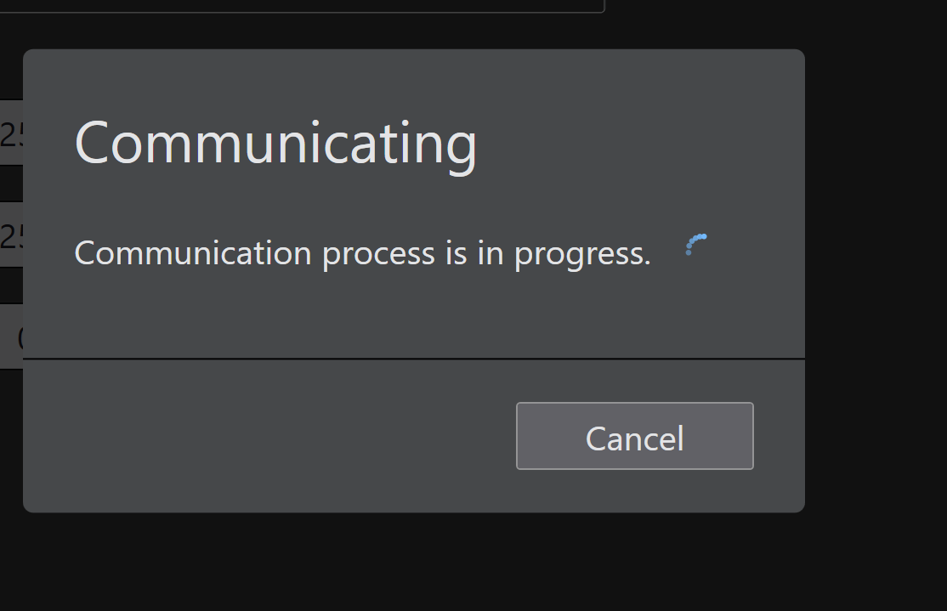This screenshot has width=947, height=611.
Task: Click the Communicating dialog title
Action: click(x=275, y=143)
